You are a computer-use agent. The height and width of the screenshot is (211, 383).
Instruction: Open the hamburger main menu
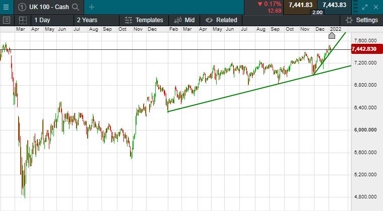[x=6, y=7]
